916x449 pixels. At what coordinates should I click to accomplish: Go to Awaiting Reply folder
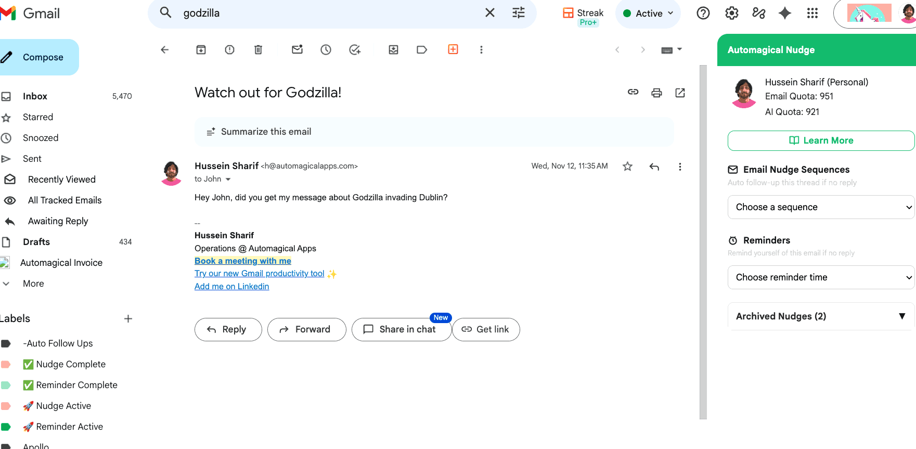pyautogui.click(x=58, y=221)
